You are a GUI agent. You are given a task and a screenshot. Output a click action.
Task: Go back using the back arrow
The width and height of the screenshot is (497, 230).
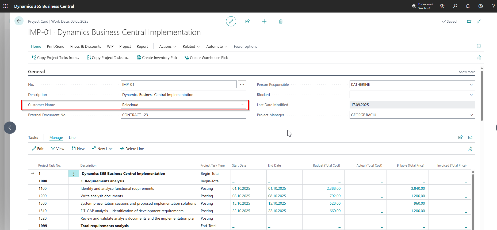19,21
